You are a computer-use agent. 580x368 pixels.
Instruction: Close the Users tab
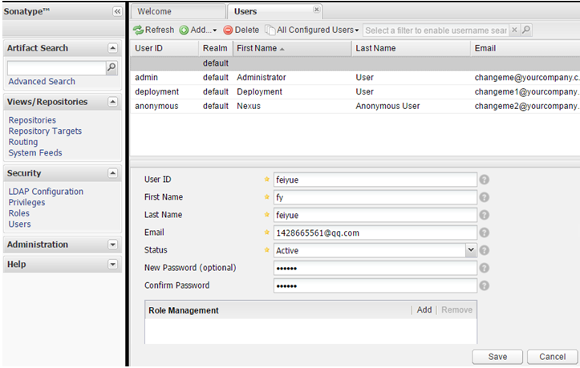(x=317, y=10)
